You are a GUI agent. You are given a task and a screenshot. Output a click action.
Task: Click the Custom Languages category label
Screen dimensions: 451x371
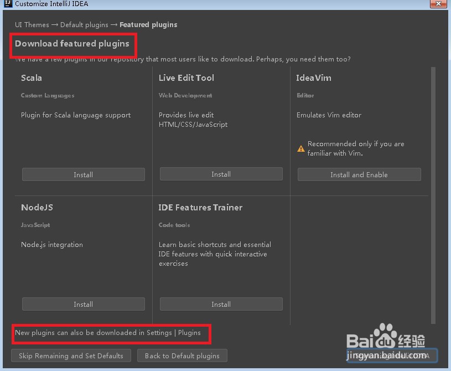point(48,95)
